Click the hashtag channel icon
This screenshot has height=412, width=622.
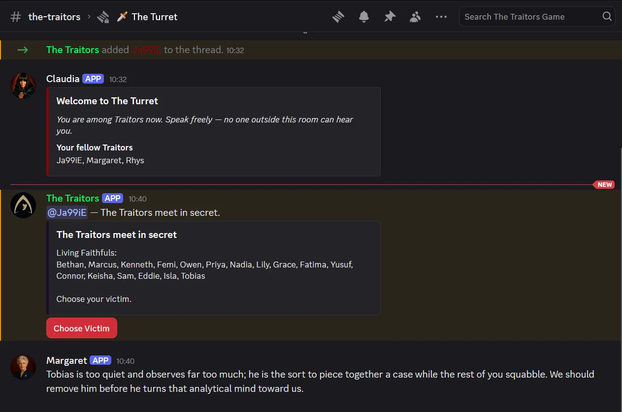pyautogui.click(x=16, y=17)
